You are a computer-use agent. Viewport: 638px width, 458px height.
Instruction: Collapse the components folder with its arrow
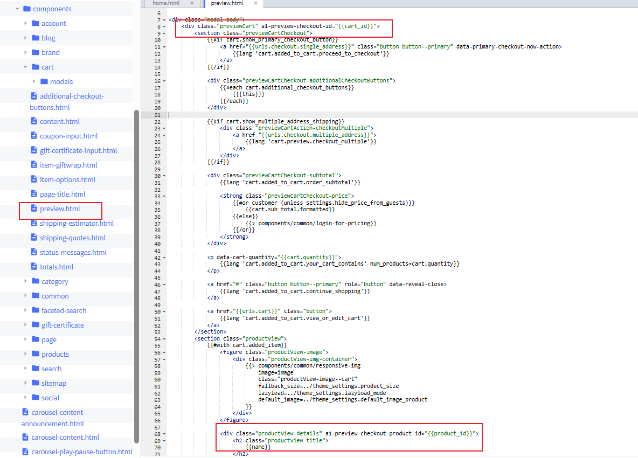coord(17,9)
